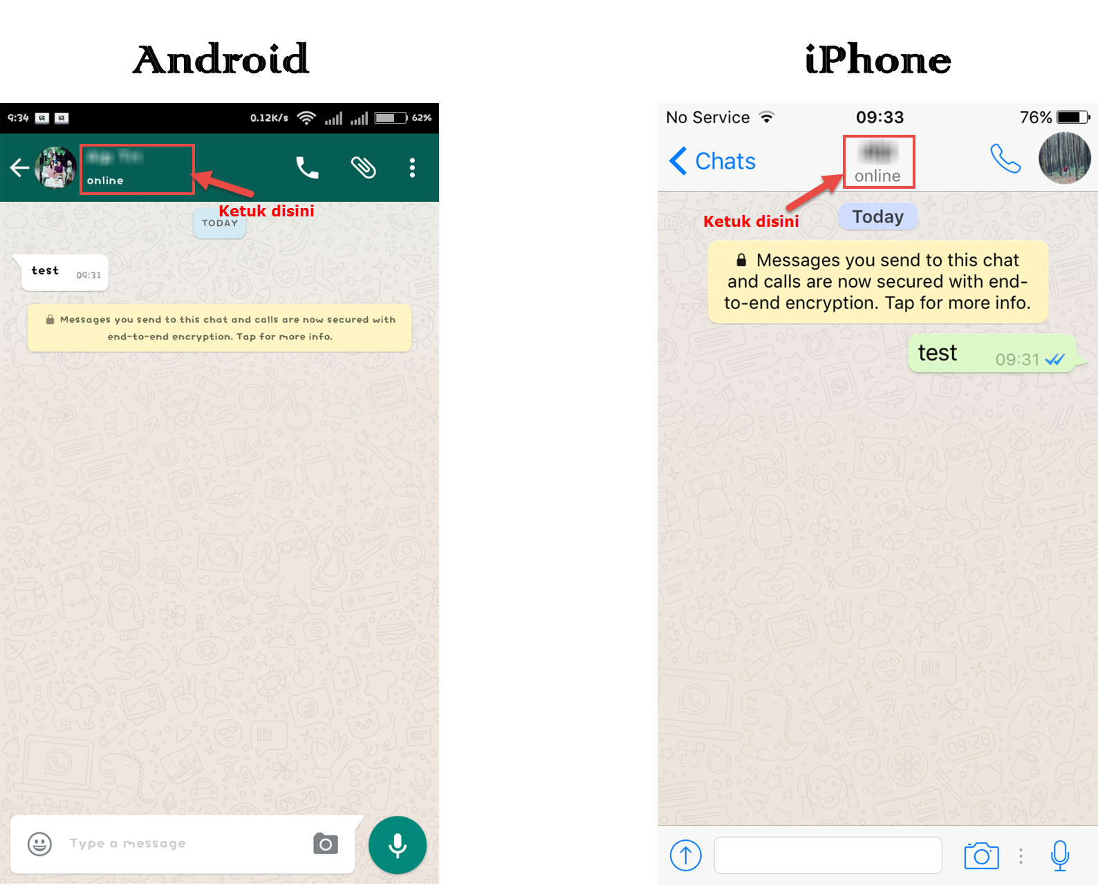Tap the iPhone 09:33 status bar clock
This screenshot has width=1098, height=885.
click(880, 118)
